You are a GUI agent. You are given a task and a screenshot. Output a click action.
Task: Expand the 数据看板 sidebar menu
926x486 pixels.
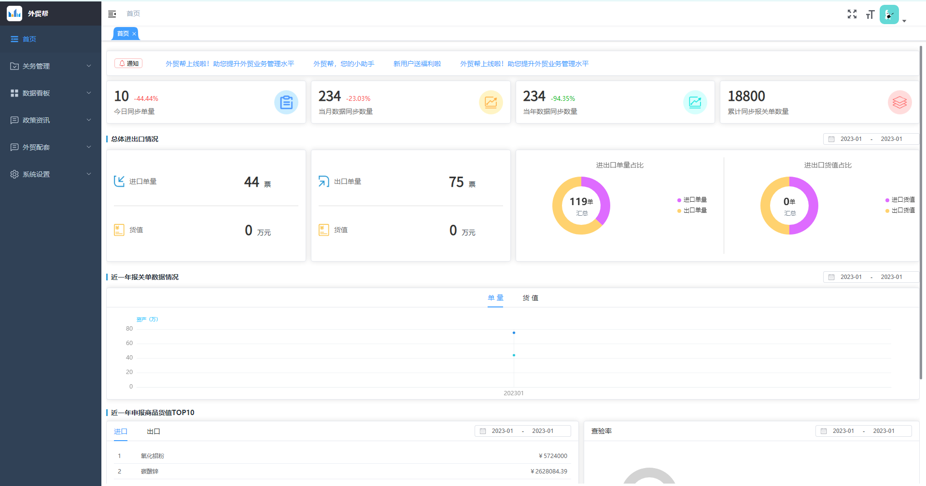click(51, 93)
